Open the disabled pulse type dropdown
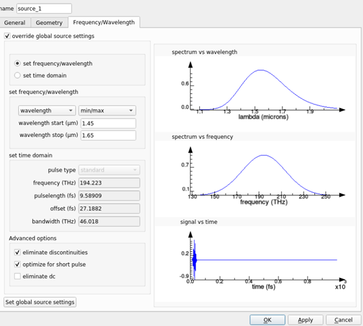Screen dimensions: 363x326 tap(109, 170)
